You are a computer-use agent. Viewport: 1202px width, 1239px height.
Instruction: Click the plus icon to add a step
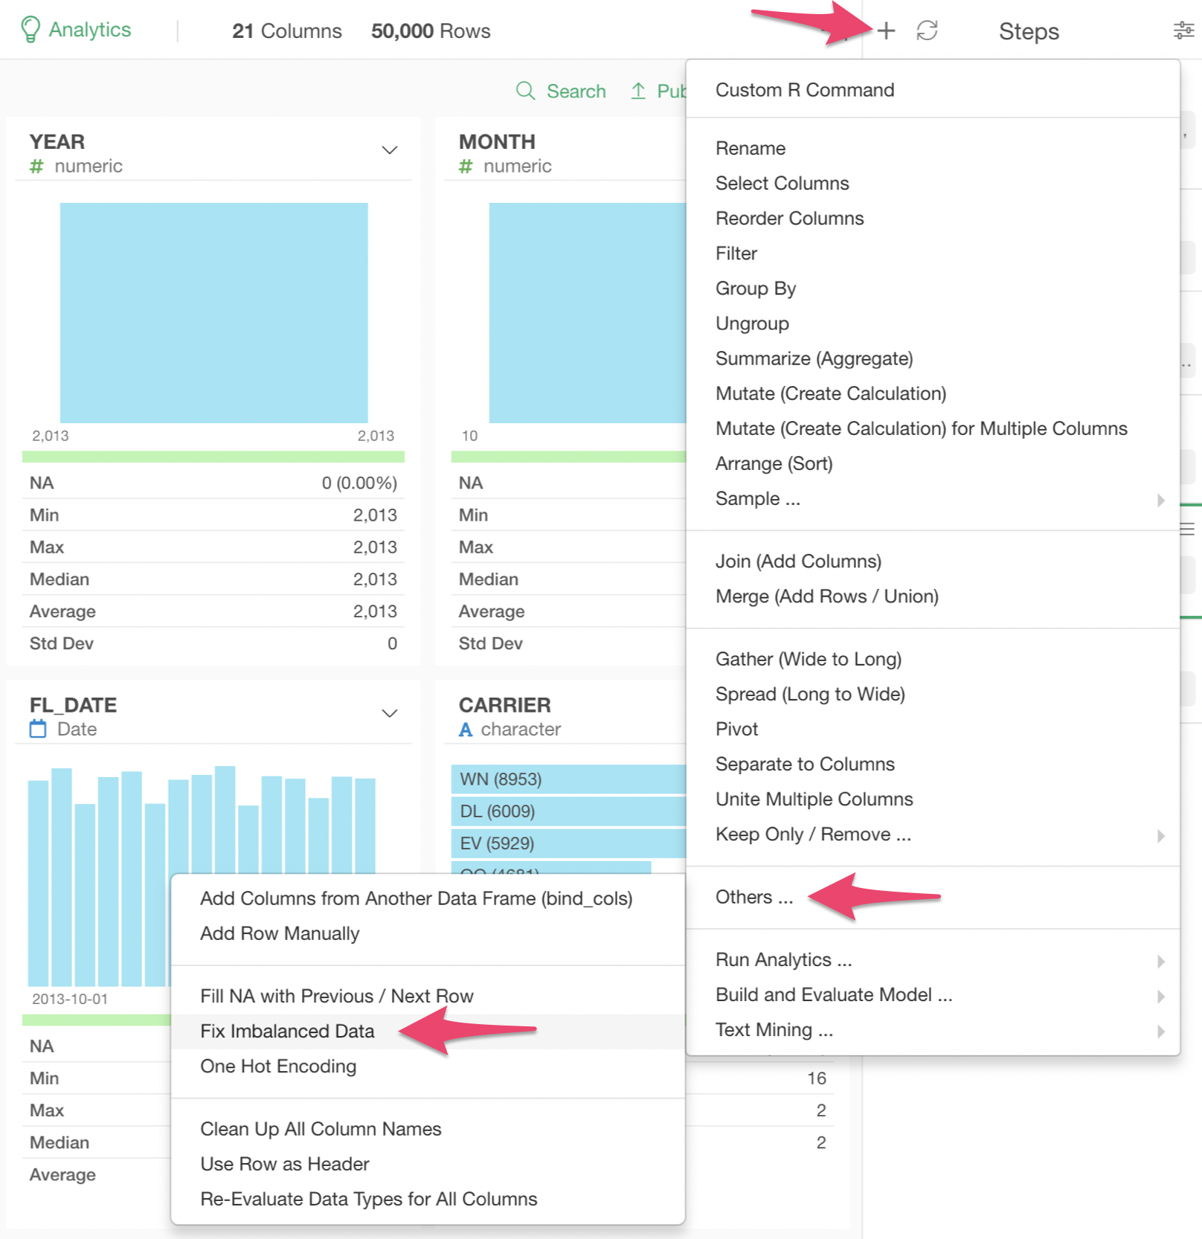886,30
